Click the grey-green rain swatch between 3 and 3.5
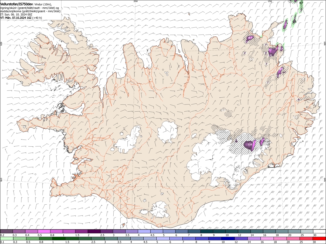This screenshot has width=326, height=244. [x=111, y=238]
